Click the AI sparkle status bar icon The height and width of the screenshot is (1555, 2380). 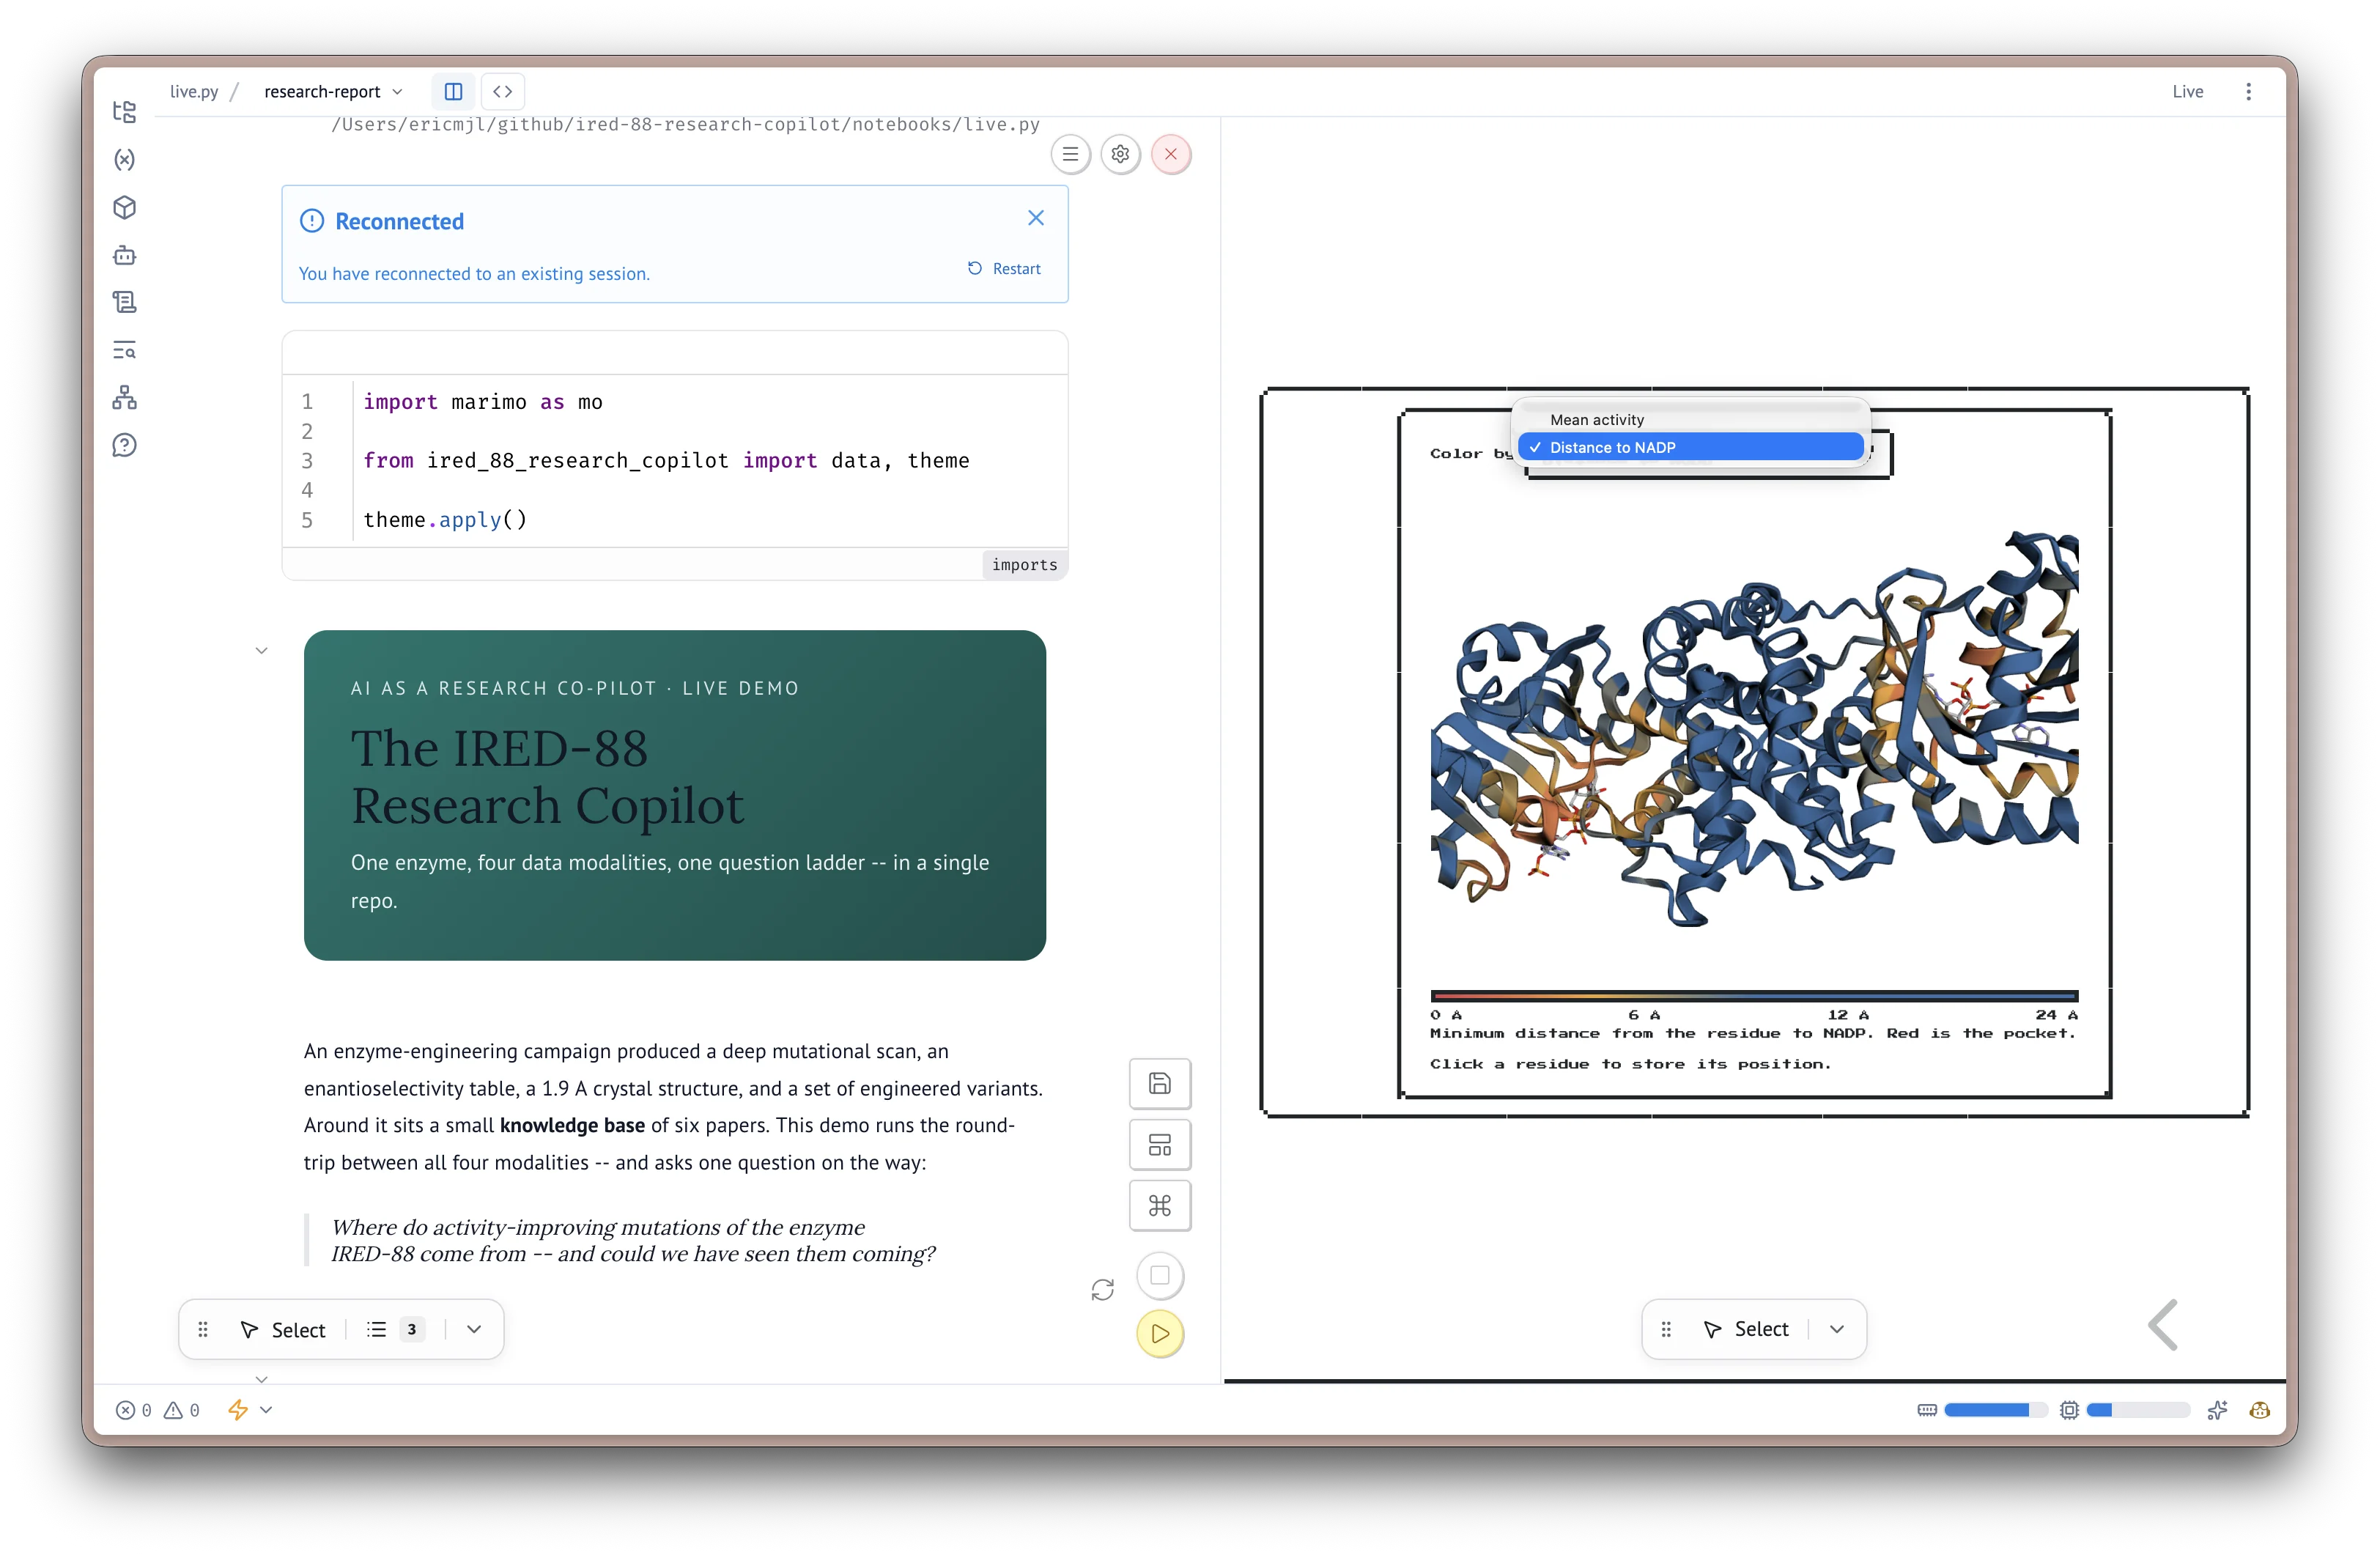tap(2217, 1410)
